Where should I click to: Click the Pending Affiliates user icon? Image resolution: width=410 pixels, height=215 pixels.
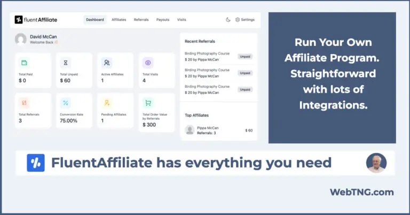point(107,103)
